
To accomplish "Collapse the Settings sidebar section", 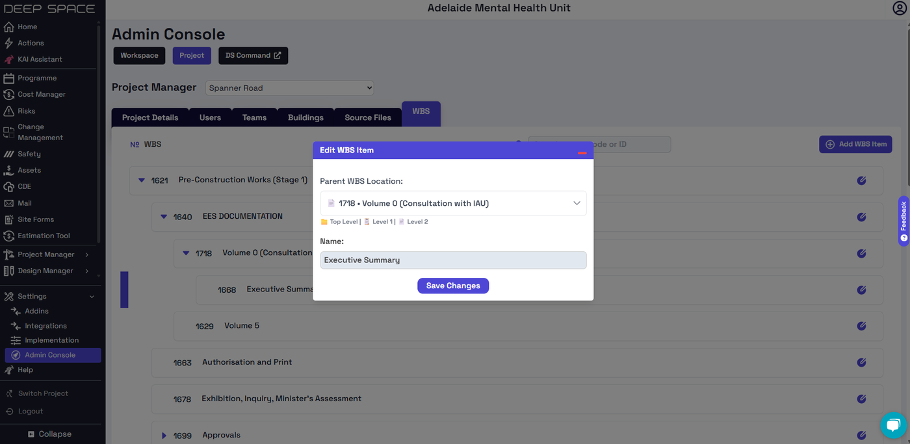I will (x=92, y=297).
